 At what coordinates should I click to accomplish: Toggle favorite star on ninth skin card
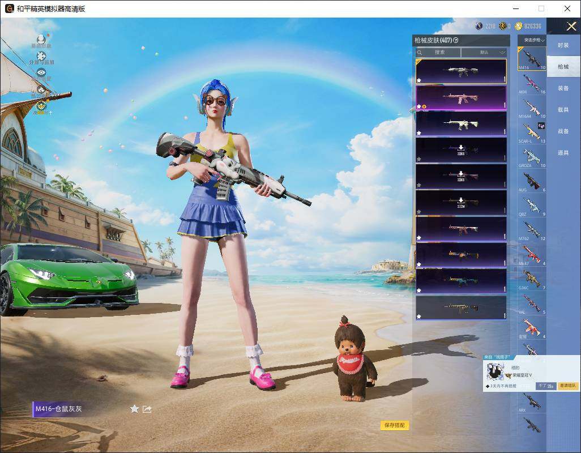[x=419, y=290]
